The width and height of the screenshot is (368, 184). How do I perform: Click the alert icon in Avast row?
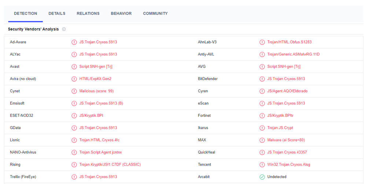point(74,67)
